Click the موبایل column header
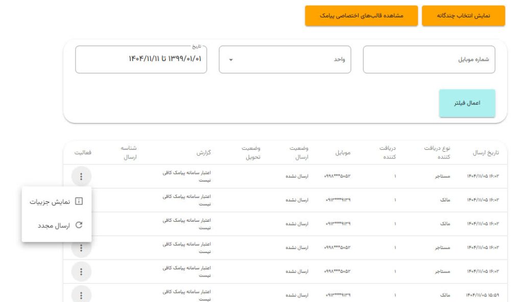Image resolution: width=523 pixels, height=302 pixels. [x=343, y=153]
